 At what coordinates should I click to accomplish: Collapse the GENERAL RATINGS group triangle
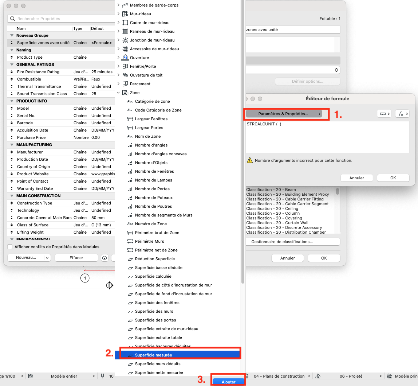click(12, 65)
